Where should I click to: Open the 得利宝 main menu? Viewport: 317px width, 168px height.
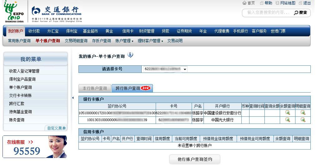(72, 31)
